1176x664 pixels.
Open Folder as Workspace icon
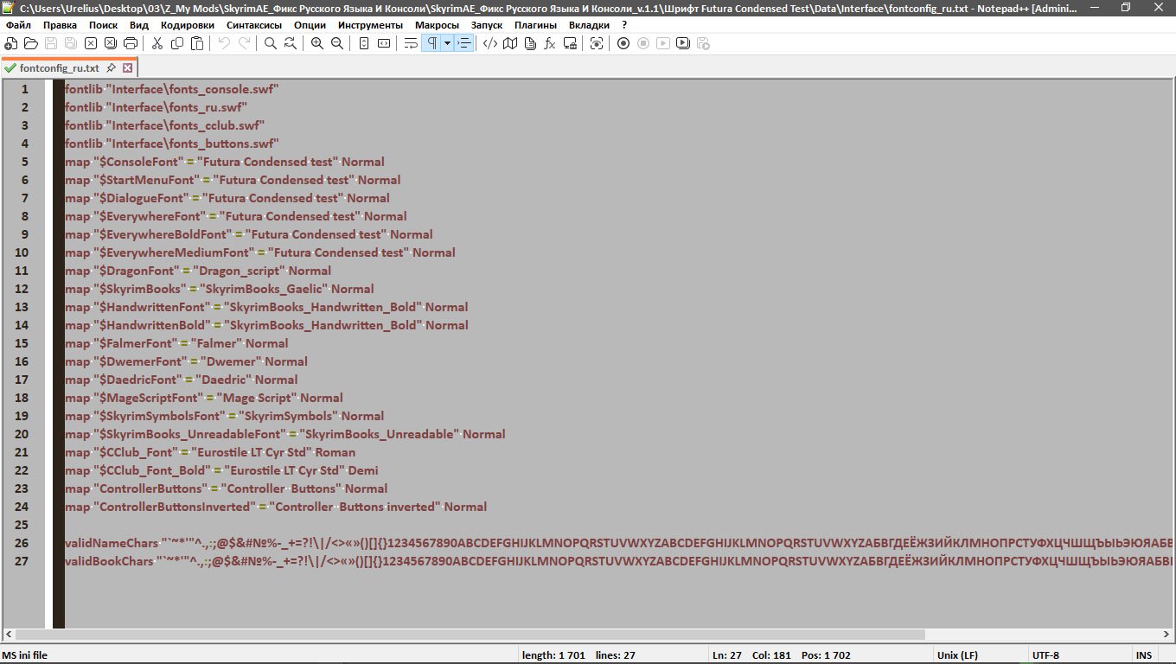(x=570, y=43)
